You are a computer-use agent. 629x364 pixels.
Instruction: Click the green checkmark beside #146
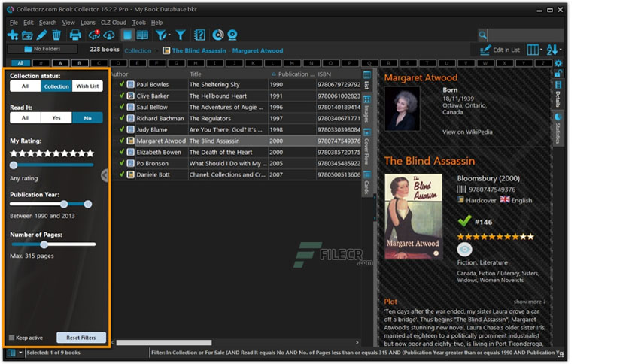click(x=464, y=221)
